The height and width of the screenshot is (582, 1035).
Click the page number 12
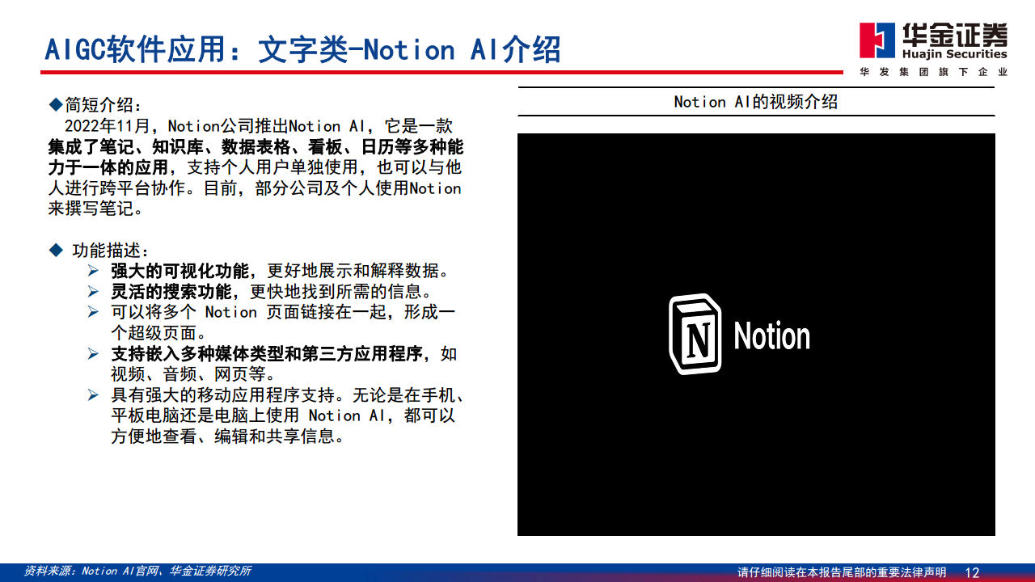click(973, 572)
